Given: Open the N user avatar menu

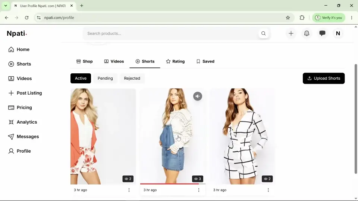Looking at the screenshot, I should coord(338,33).
